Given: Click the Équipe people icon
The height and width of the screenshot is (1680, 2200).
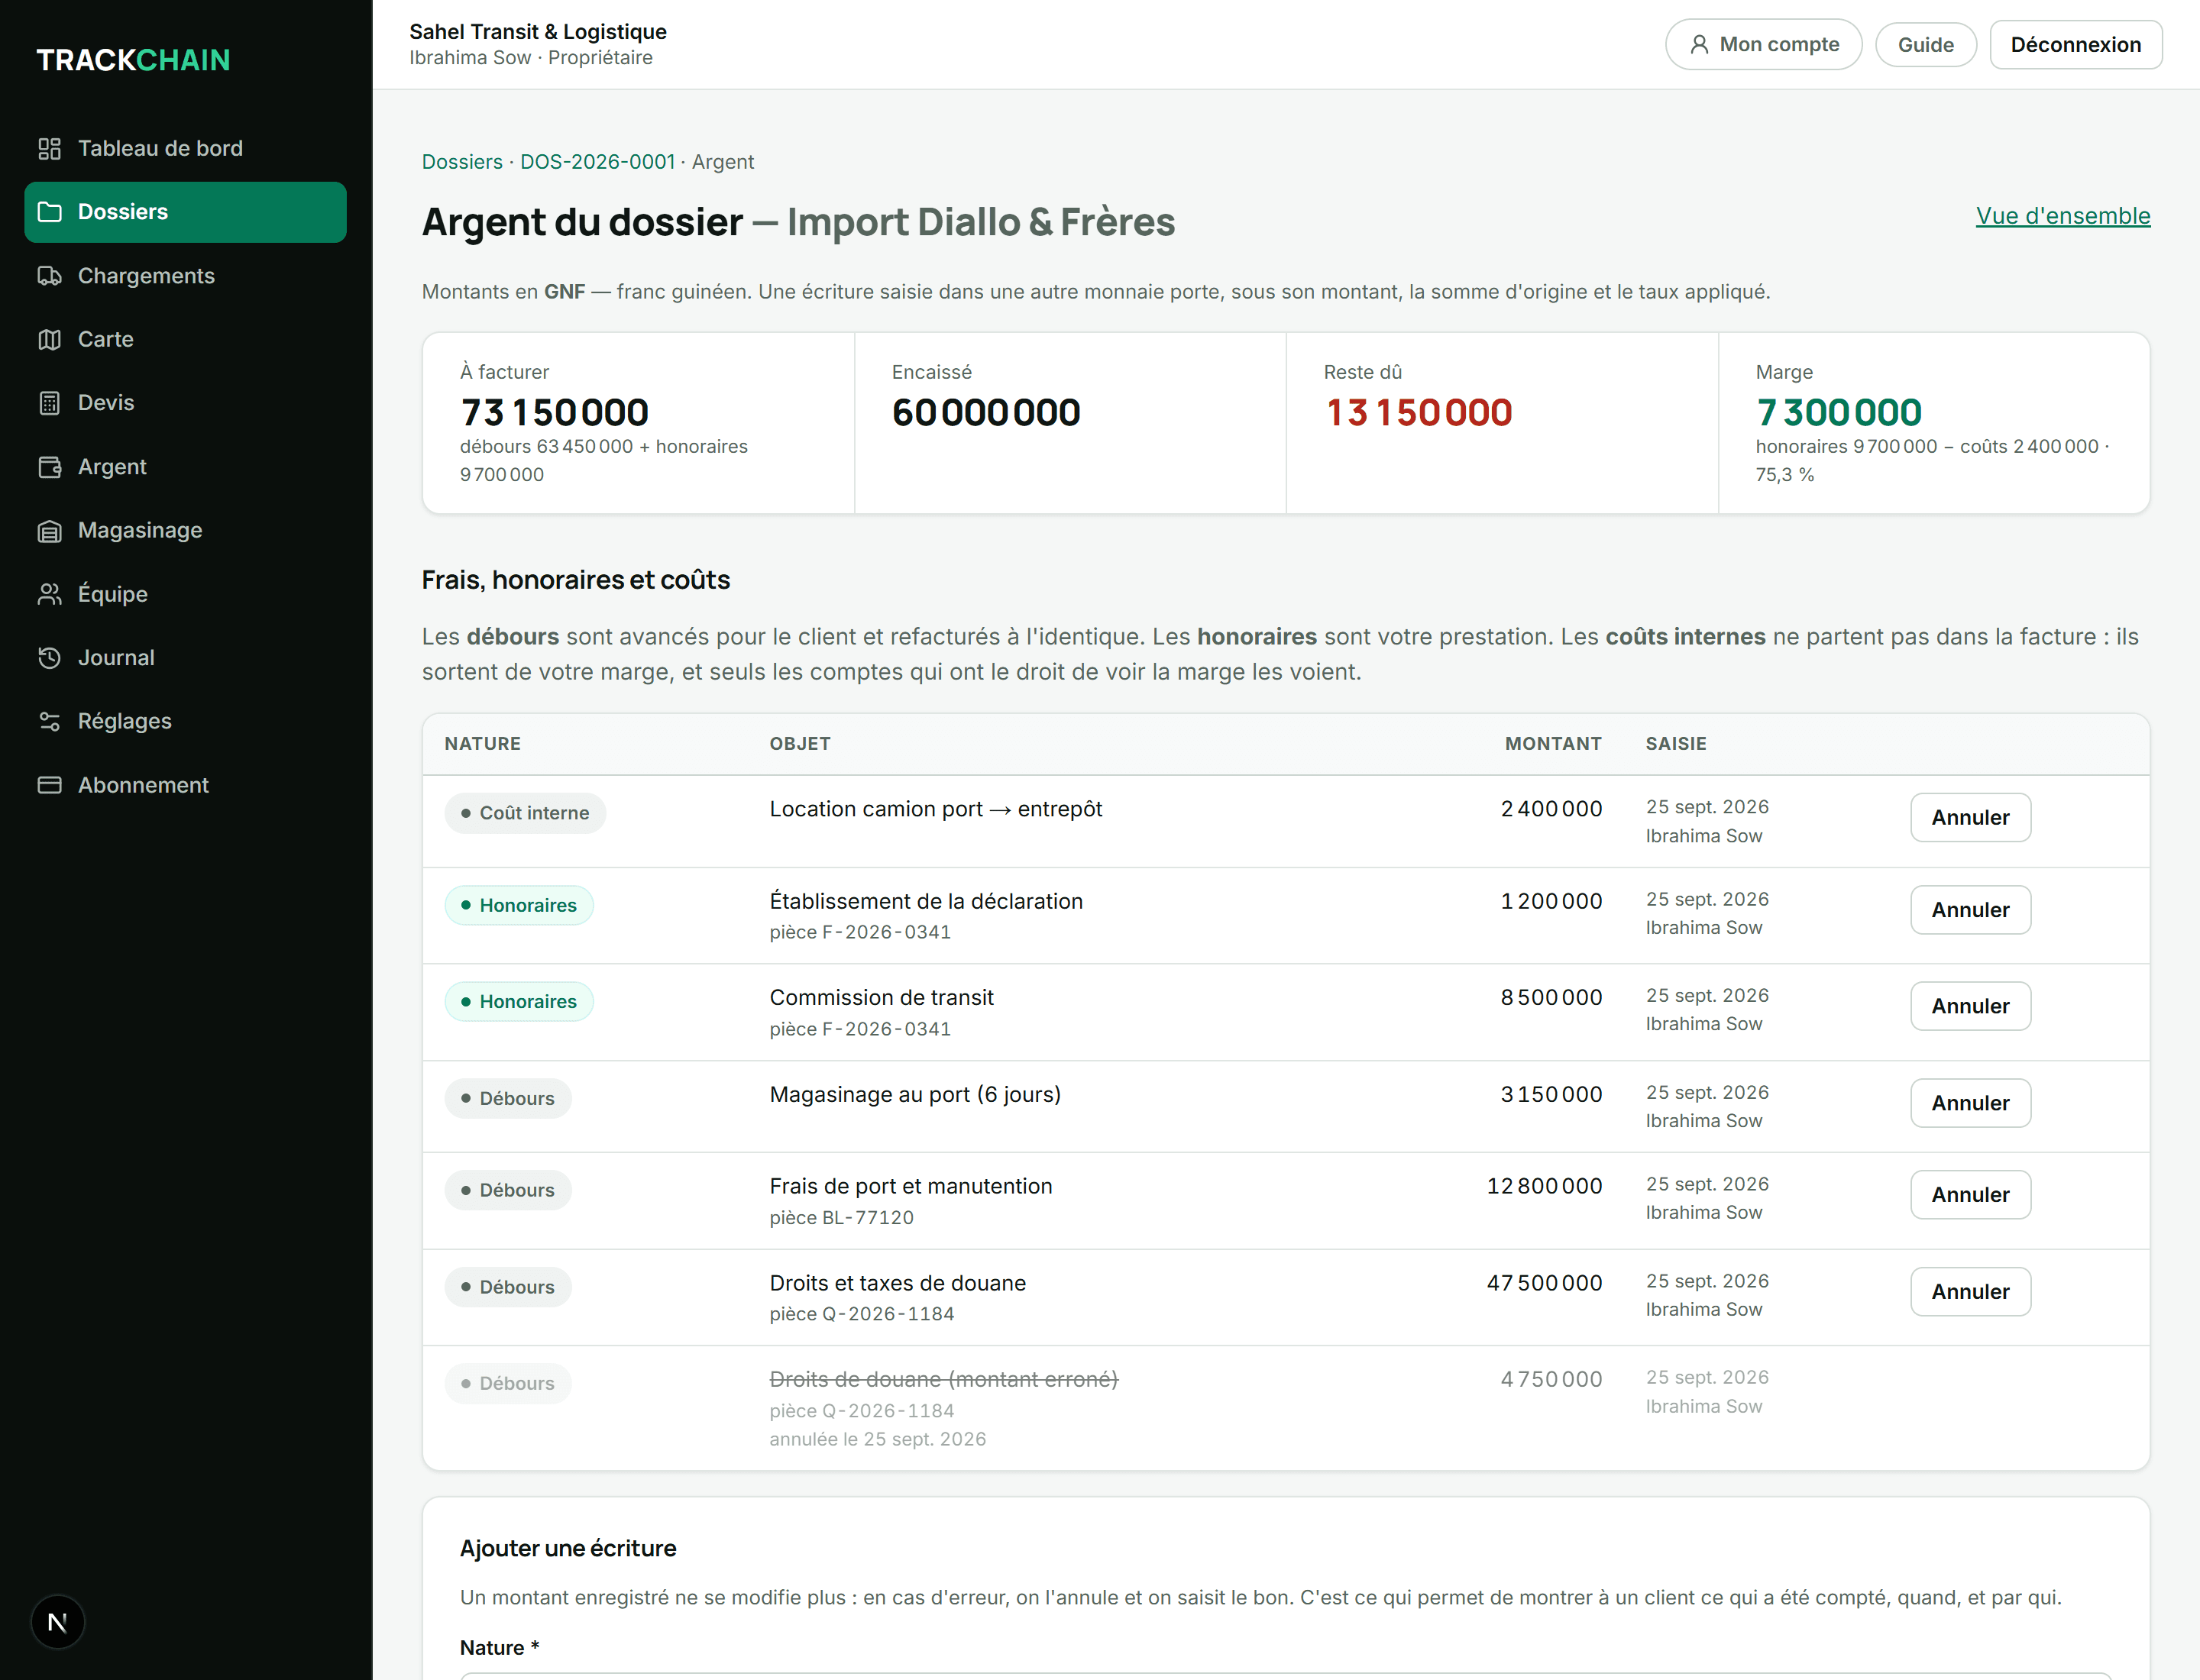Looking at the screenshot, I should pos(49,594).
